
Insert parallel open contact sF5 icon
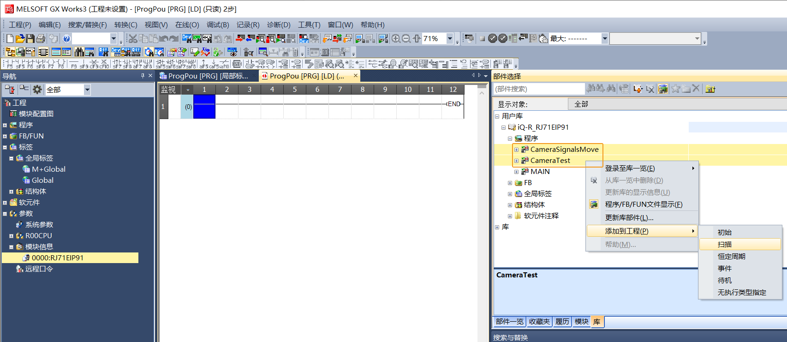click(x=20, y=64)
